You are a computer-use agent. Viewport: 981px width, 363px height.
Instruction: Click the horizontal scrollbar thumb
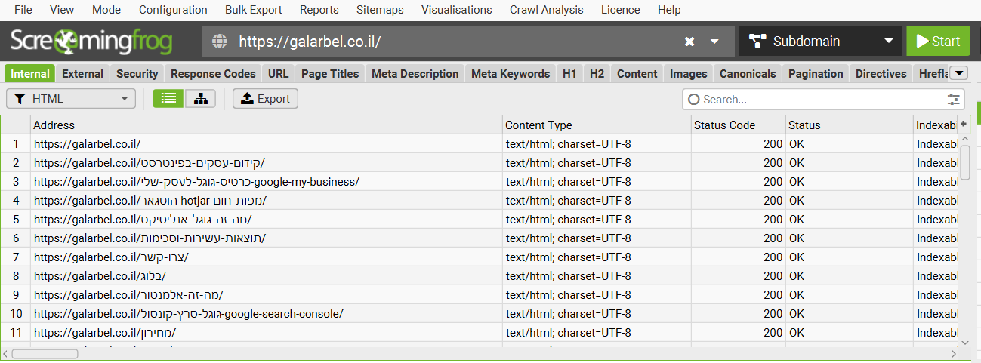click(x=45, y=353)
